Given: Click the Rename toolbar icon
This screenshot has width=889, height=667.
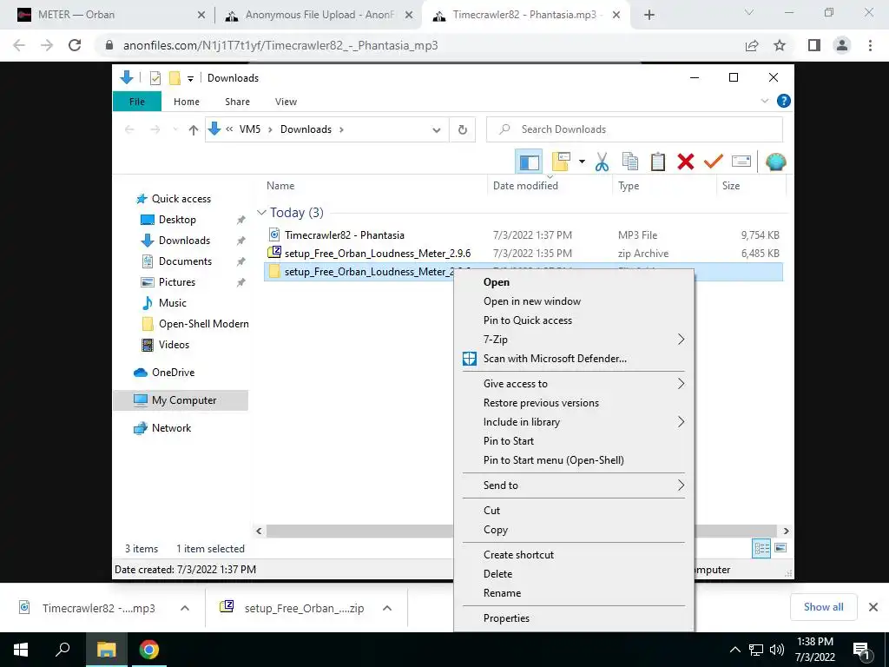Looking at the screenshot, I should 741,162.
